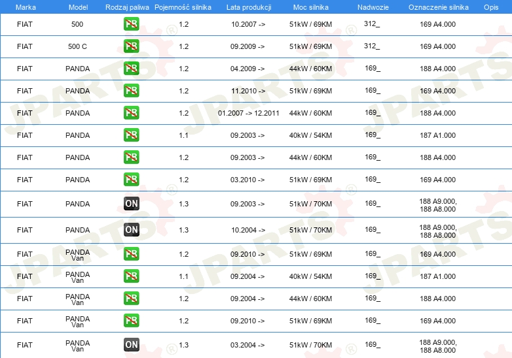Image resolution: width=512 pixels, height=358 pixels.
Task: Click '51kW / 70KM' in the 03.2004 row
Action: (x=310, y=345)
